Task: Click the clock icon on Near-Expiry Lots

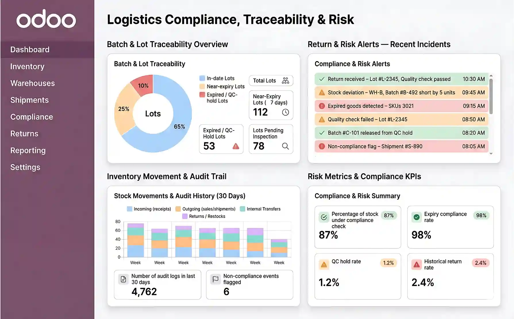Action: click(285, 113)
